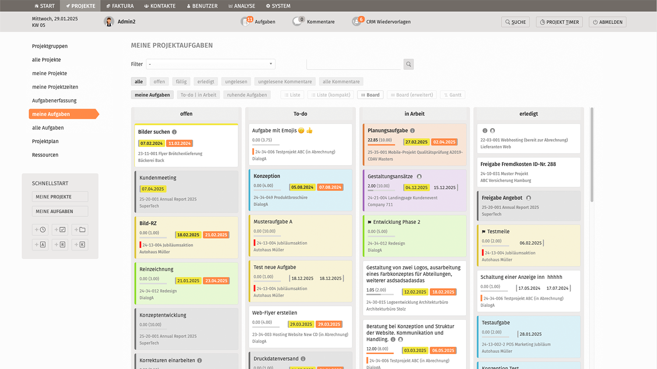Open the FAKTURA menu
Screen dimensions: 657x369
coord(120,6)
